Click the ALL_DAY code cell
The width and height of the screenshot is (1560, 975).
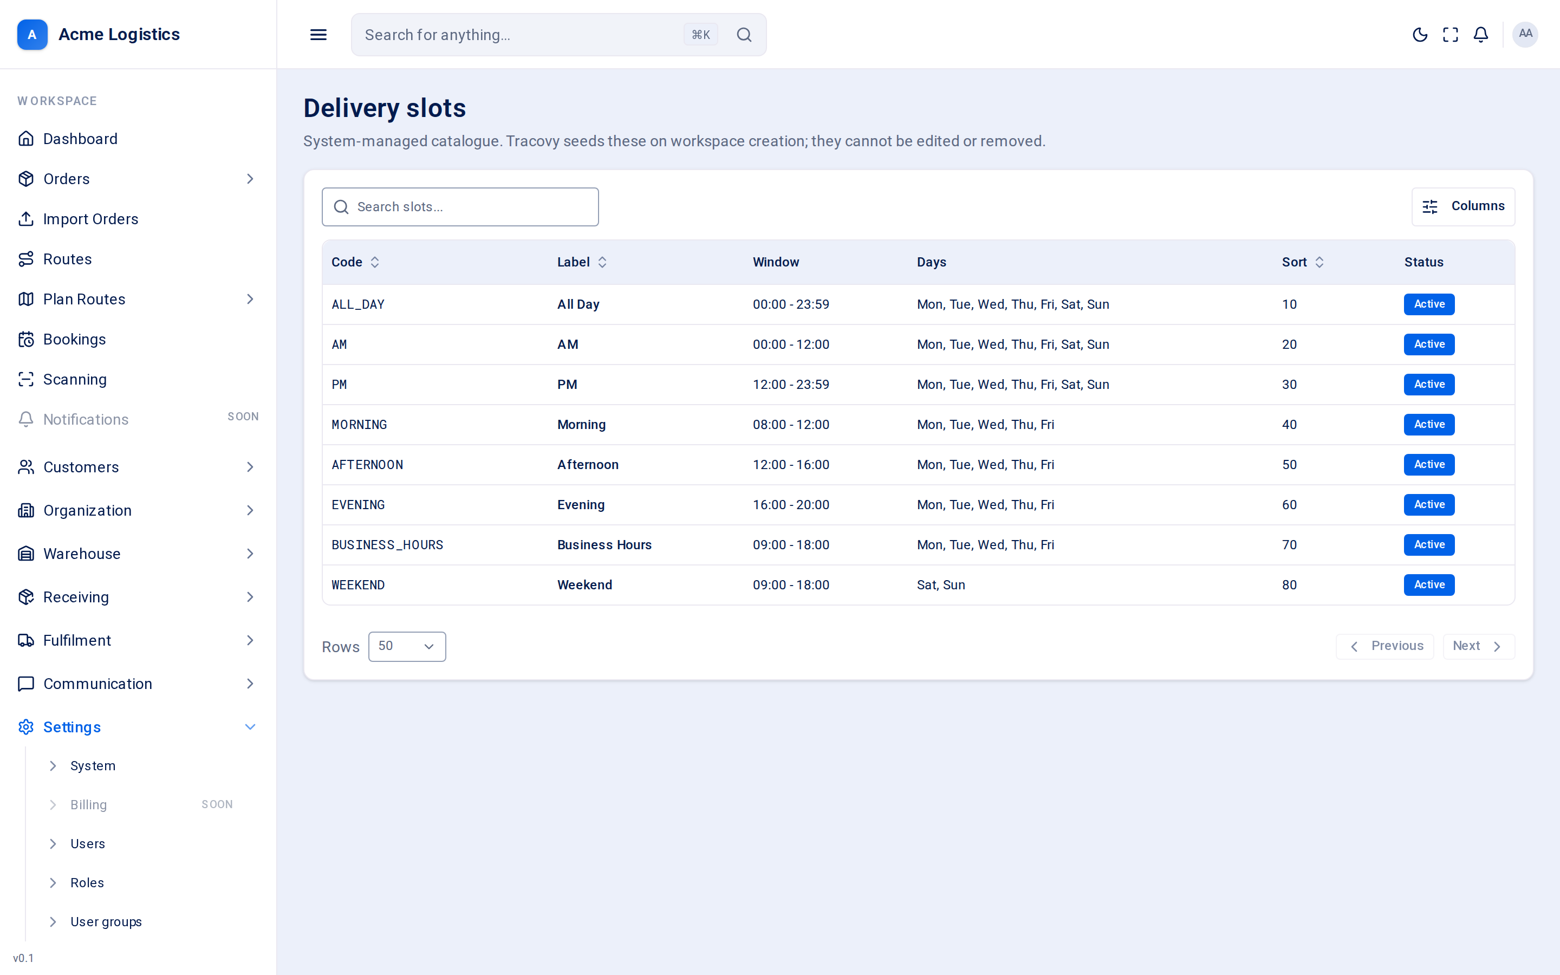pyautogui.click(x=357, y=304)
